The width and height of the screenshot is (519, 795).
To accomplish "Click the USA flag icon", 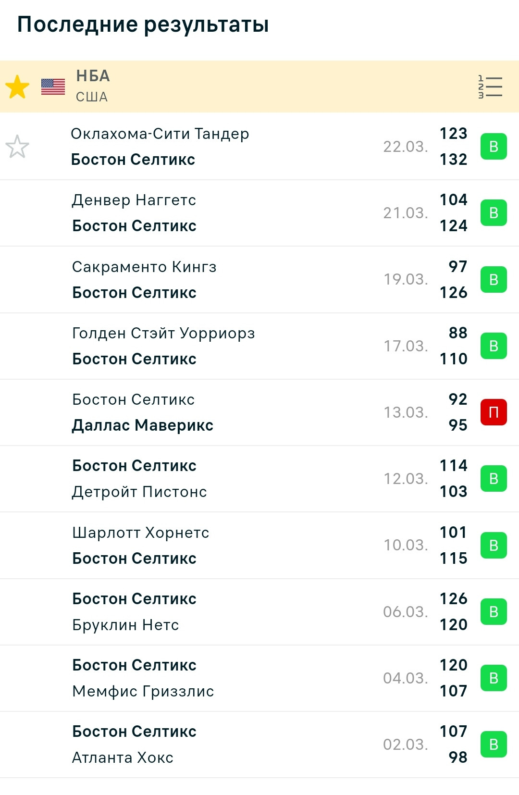I will coord(53,87).
